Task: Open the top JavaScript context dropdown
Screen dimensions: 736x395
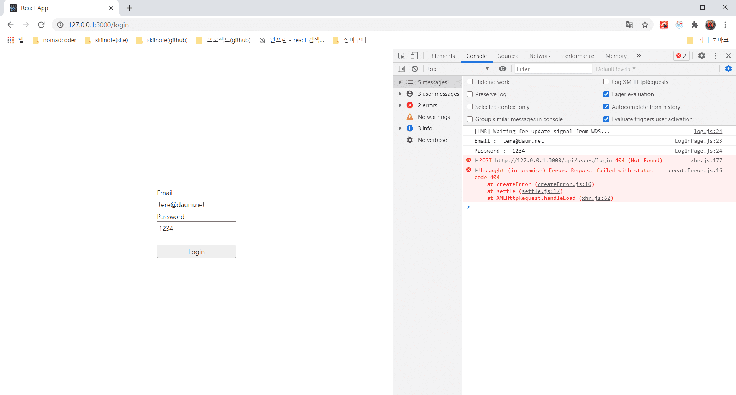Action: [458, 69]
